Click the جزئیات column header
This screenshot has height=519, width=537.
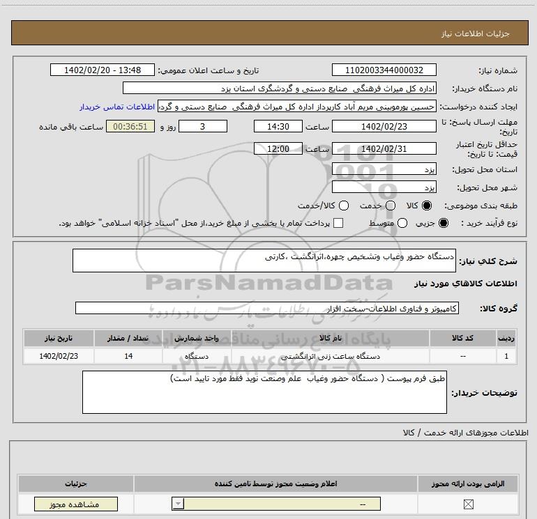click(x=76, y=483)
